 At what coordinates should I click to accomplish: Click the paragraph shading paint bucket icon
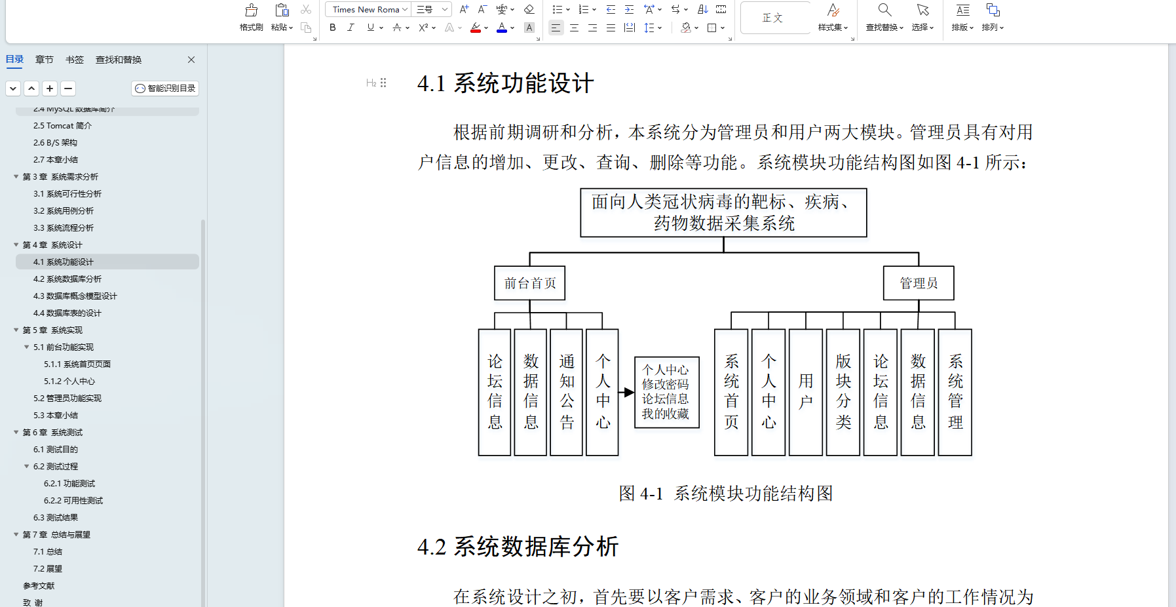pos(686,28)
